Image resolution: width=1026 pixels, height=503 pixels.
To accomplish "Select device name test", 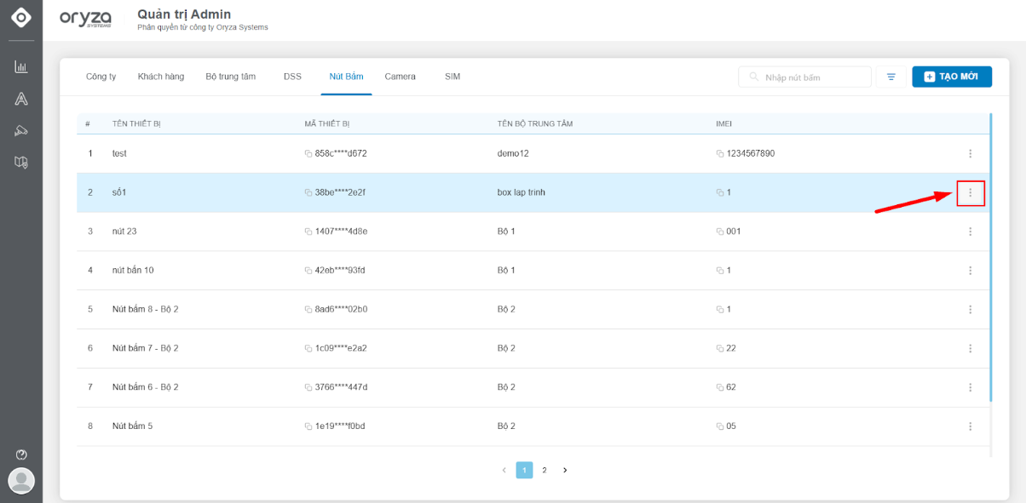I will pyautogui.click(x=119, y=154).
